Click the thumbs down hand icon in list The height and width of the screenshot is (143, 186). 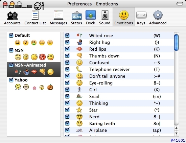(x=79, y=55)
